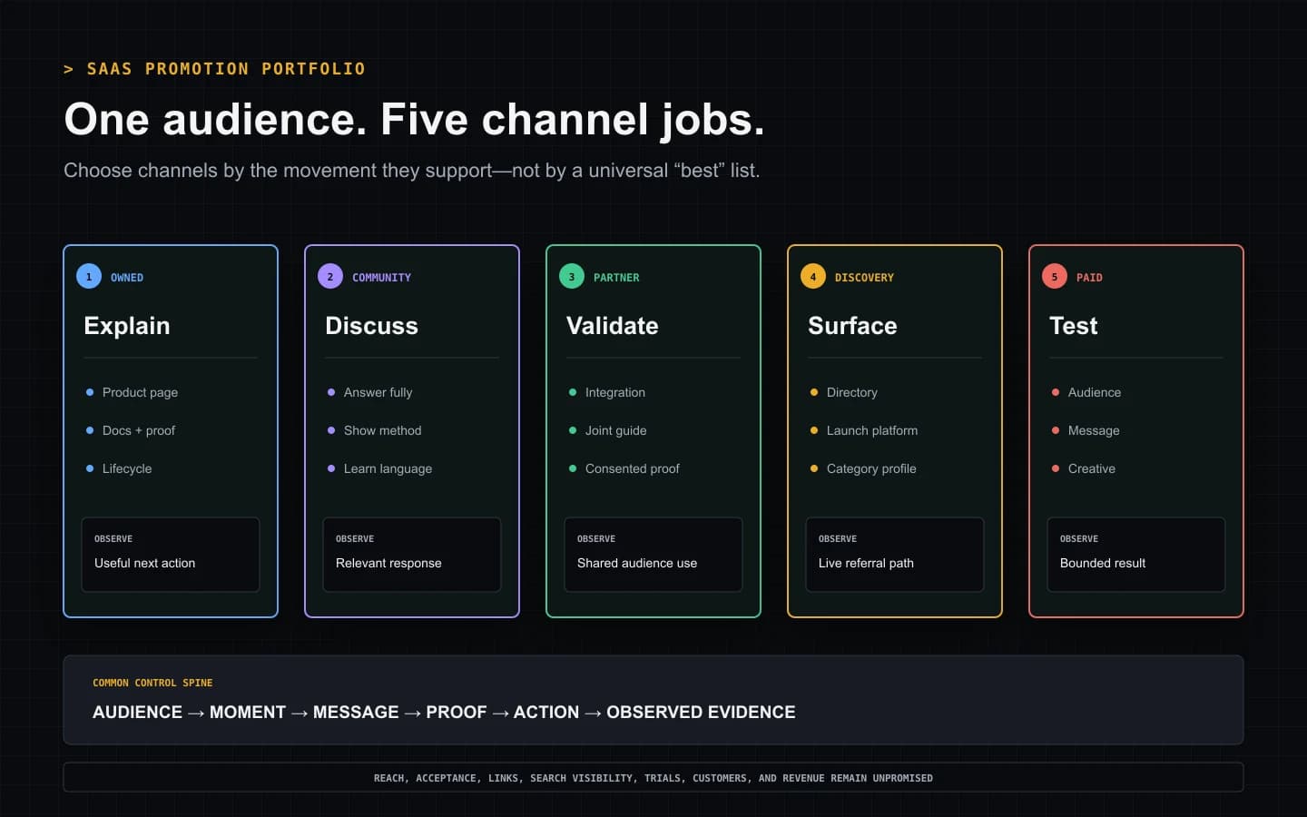Click the Product page bullet item
1307x817 pixels.
point(132,392)
